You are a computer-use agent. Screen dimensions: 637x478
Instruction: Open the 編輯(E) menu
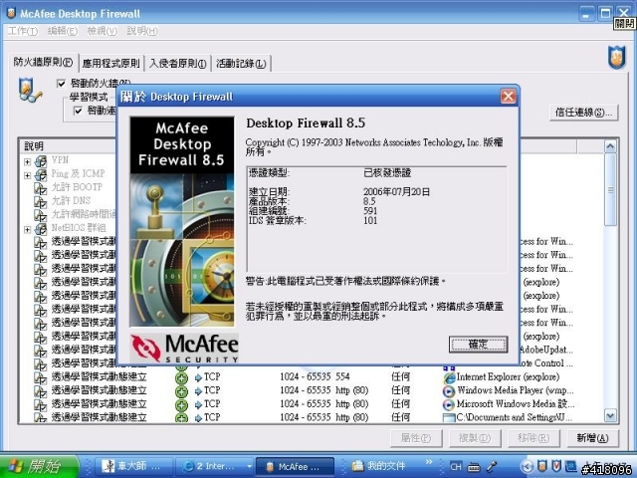(x=62, y=31)
